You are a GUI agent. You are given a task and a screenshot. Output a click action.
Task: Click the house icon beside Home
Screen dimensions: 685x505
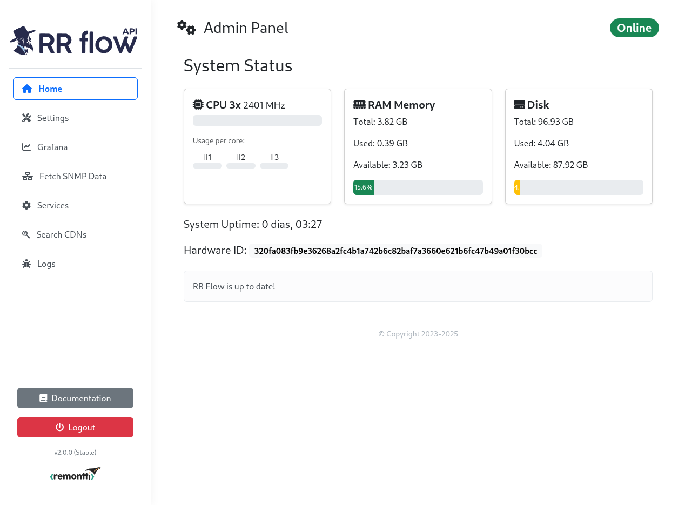point(27,89)
